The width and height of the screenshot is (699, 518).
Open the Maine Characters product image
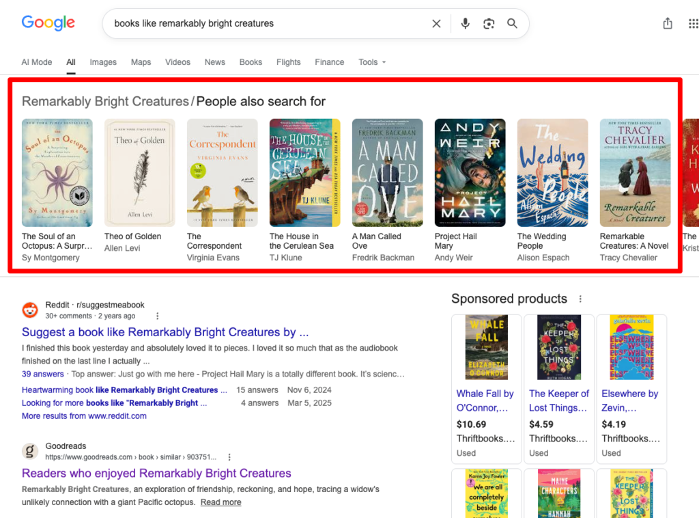559,493
